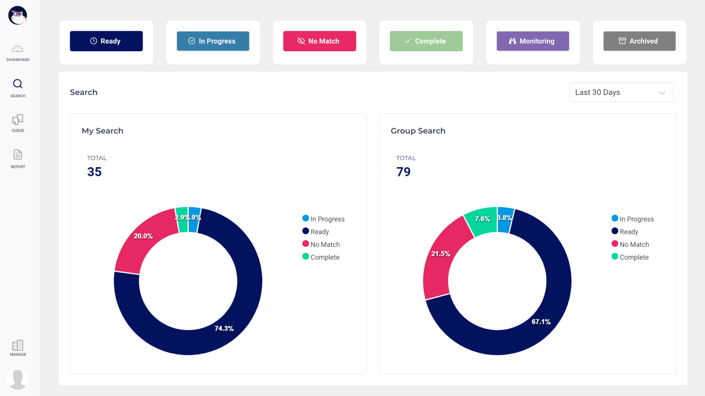Open Manage building icon

tap(18, 348)
